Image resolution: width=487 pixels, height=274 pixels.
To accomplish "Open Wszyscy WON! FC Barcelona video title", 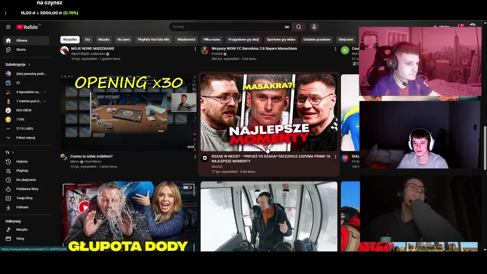I will tap(254, 49).
